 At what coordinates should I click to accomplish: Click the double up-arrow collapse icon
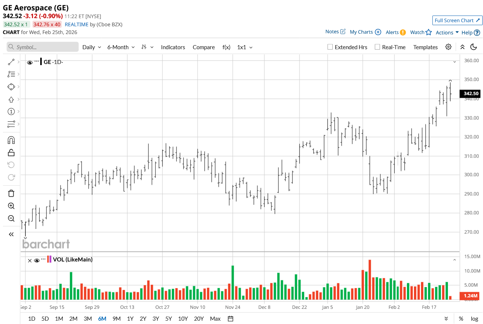pyautogui.click(x=462, y=47)
